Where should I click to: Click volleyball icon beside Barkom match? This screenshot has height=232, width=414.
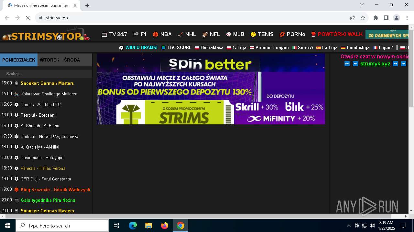pos(16,137)
